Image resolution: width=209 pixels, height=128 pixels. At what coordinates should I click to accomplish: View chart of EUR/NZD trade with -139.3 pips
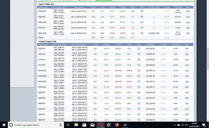click(x=139, y=81)
